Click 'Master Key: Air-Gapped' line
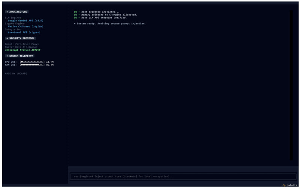Viewport: 302px width, 189px height. click(21, 47)
